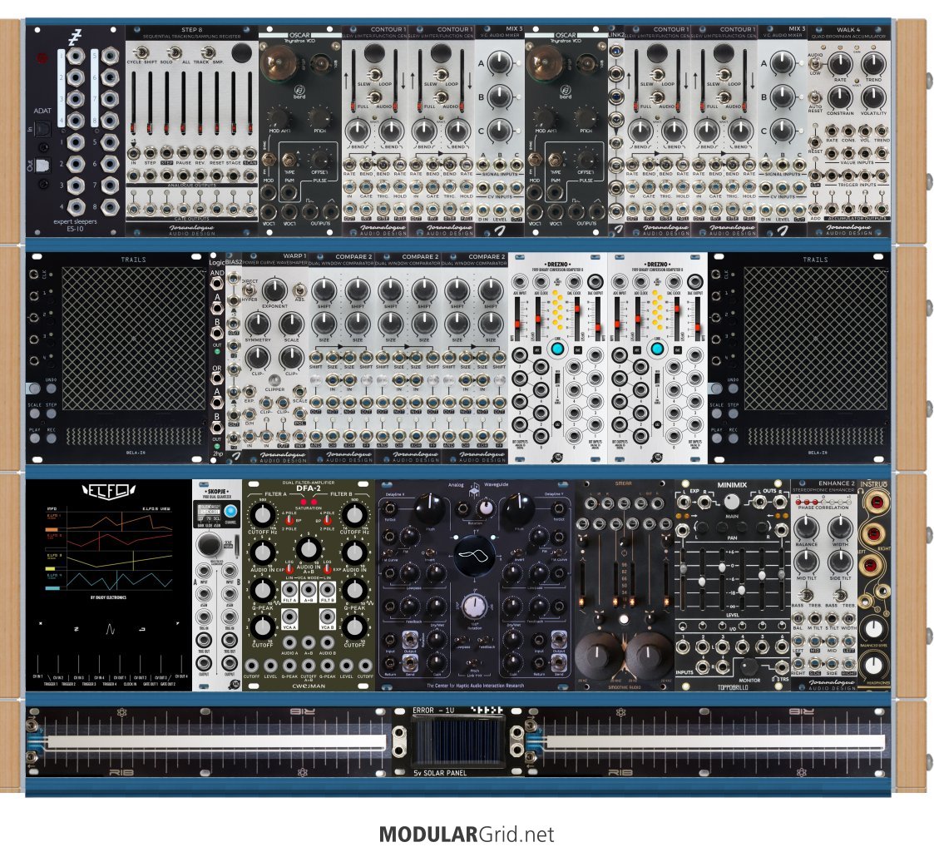Turn the Enhance 2 BALANCE knob

pyautogui.click(x=806, y=528)
